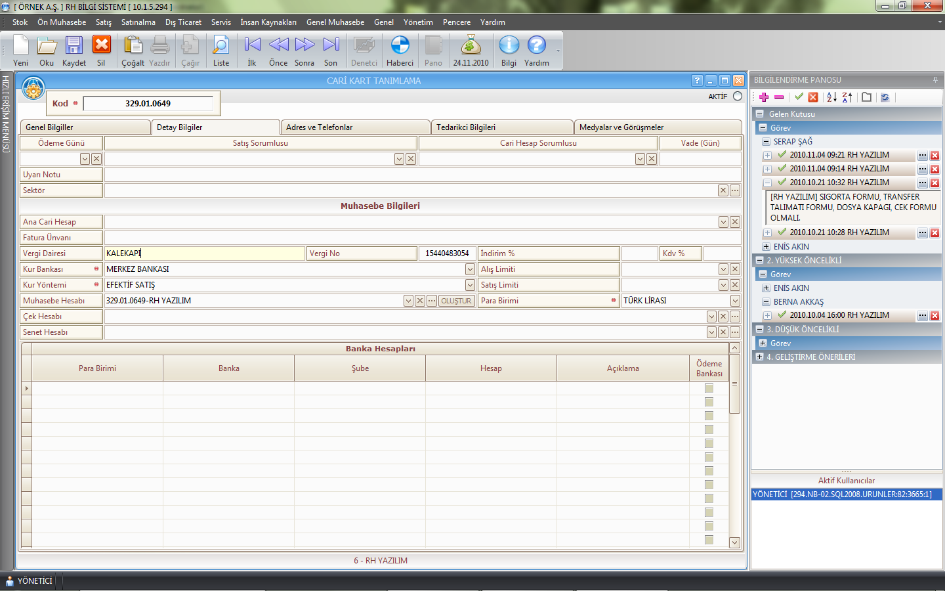945x591 pixels.
Task: Jump to the last record with Son
Action: coord(331,46)
